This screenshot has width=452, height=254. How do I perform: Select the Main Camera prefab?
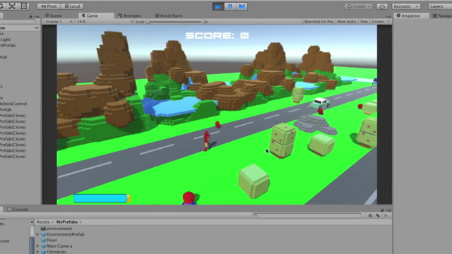59,246
